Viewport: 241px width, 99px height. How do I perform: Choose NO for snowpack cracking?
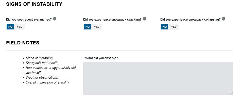click(88, 27)
